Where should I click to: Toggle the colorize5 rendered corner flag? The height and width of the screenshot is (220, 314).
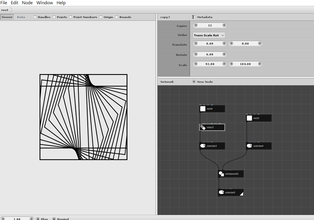point(241,194)
